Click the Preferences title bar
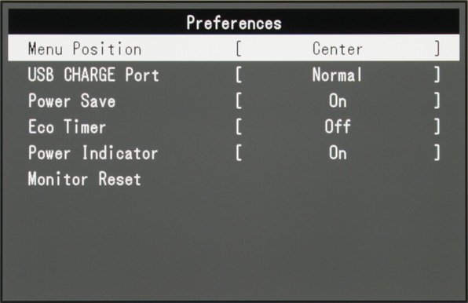 coord(234,21)
